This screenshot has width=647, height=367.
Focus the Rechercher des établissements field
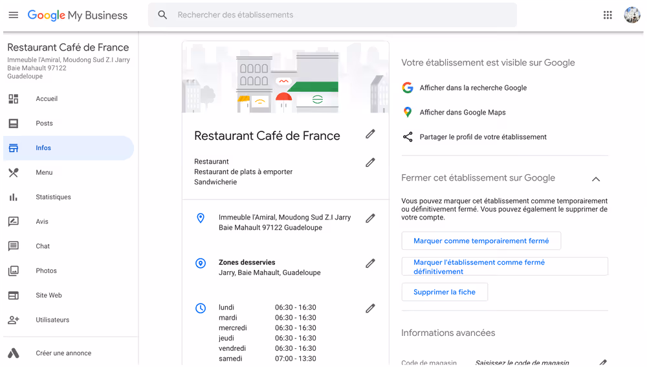[x=332, y=15]
